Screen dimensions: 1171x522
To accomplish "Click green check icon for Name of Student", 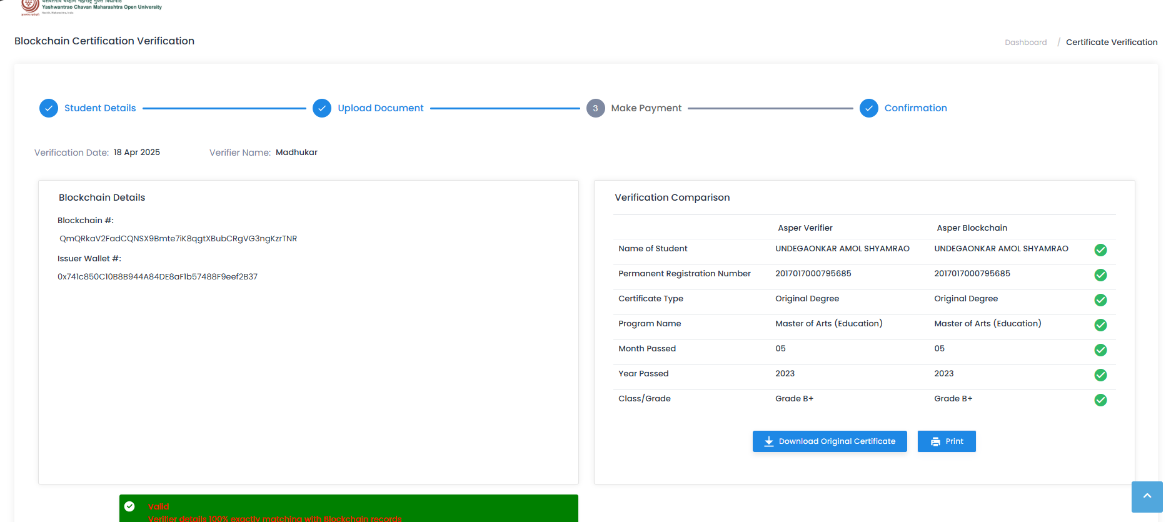I will [x=1100, y=250].
